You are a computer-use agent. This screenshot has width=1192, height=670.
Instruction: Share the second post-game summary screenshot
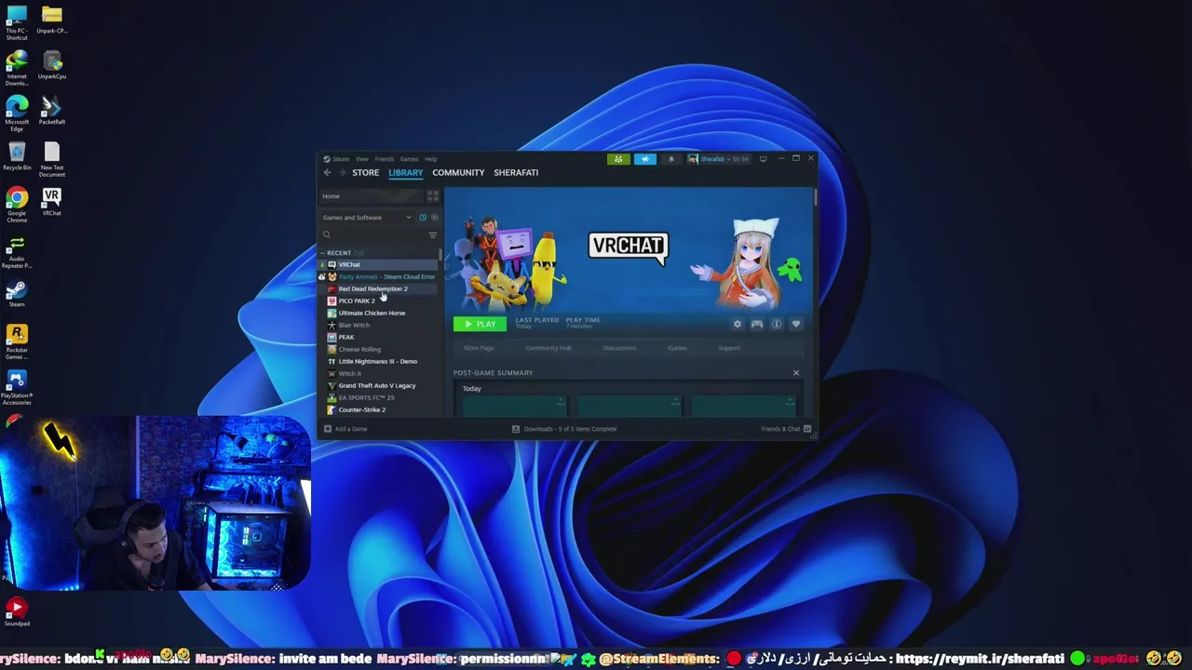point(675,402)
